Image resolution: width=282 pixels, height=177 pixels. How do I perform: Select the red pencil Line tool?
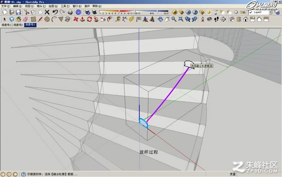[40, 19]
